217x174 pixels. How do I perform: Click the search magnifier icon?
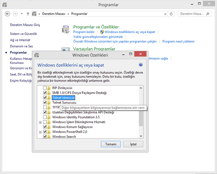pos(208,14)
